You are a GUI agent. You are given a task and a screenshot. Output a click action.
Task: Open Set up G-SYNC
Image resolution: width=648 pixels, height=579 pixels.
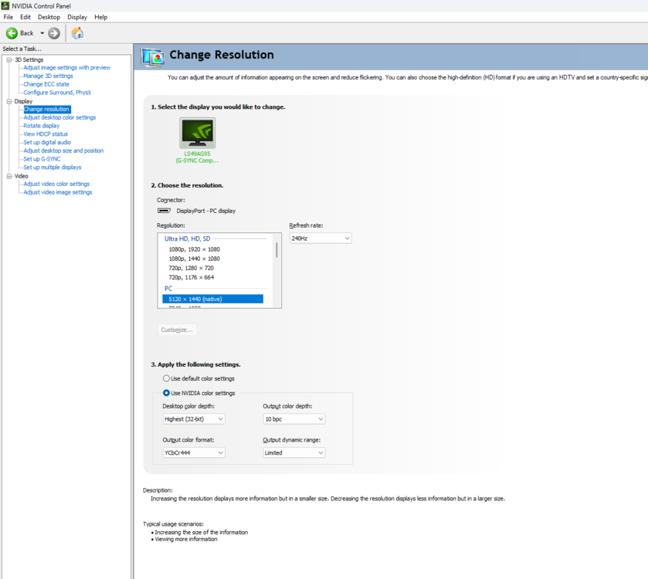click(x=42, y=159)
